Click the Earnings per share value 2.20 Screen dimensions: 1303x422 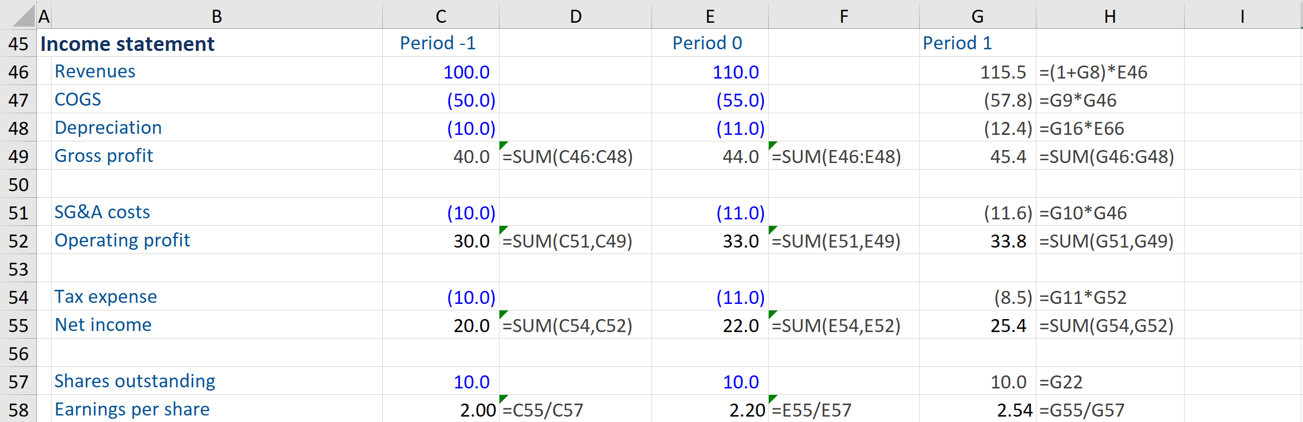pos(747,410)
